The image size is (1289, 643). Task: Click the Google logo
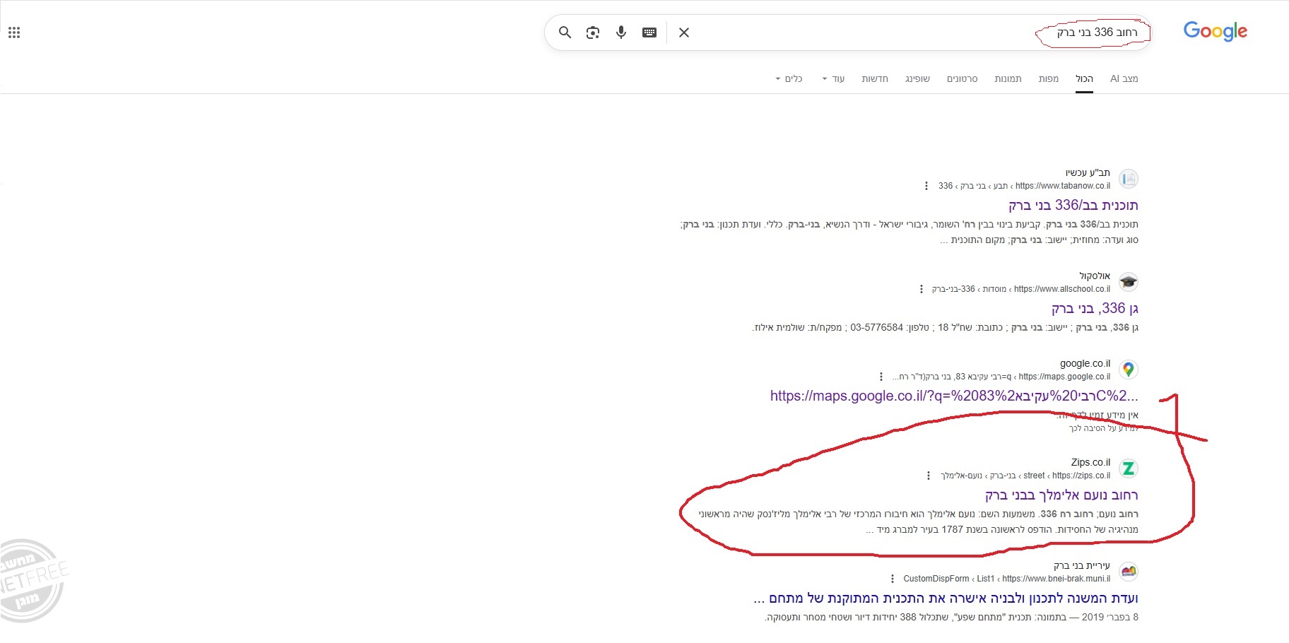(1216, 31)
